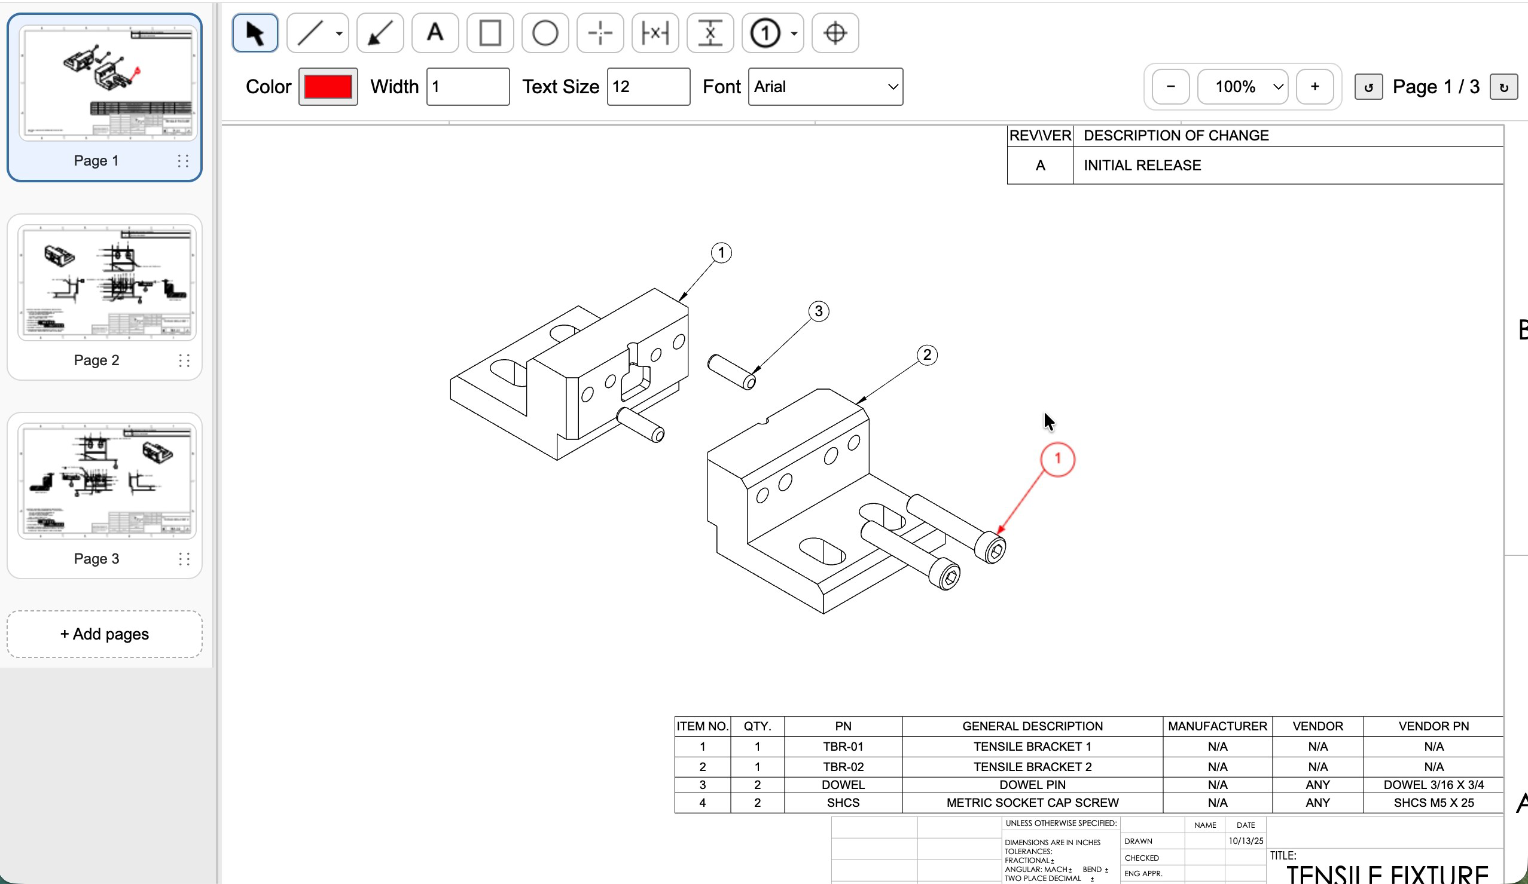The width and height of the screenshot is (1528, 884).
Task: Select the vertical dimension tool
Action: pyautogui.click(x=710, y=33)
